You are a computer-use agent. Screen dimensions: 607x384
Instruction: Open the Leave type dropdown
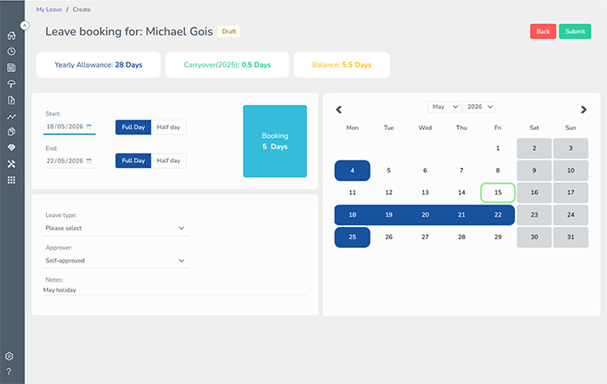[x=115, y=228]
